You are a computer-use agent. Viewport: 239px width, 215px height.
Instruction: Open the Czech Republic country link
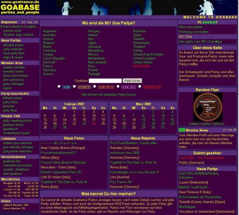[54, 58]
